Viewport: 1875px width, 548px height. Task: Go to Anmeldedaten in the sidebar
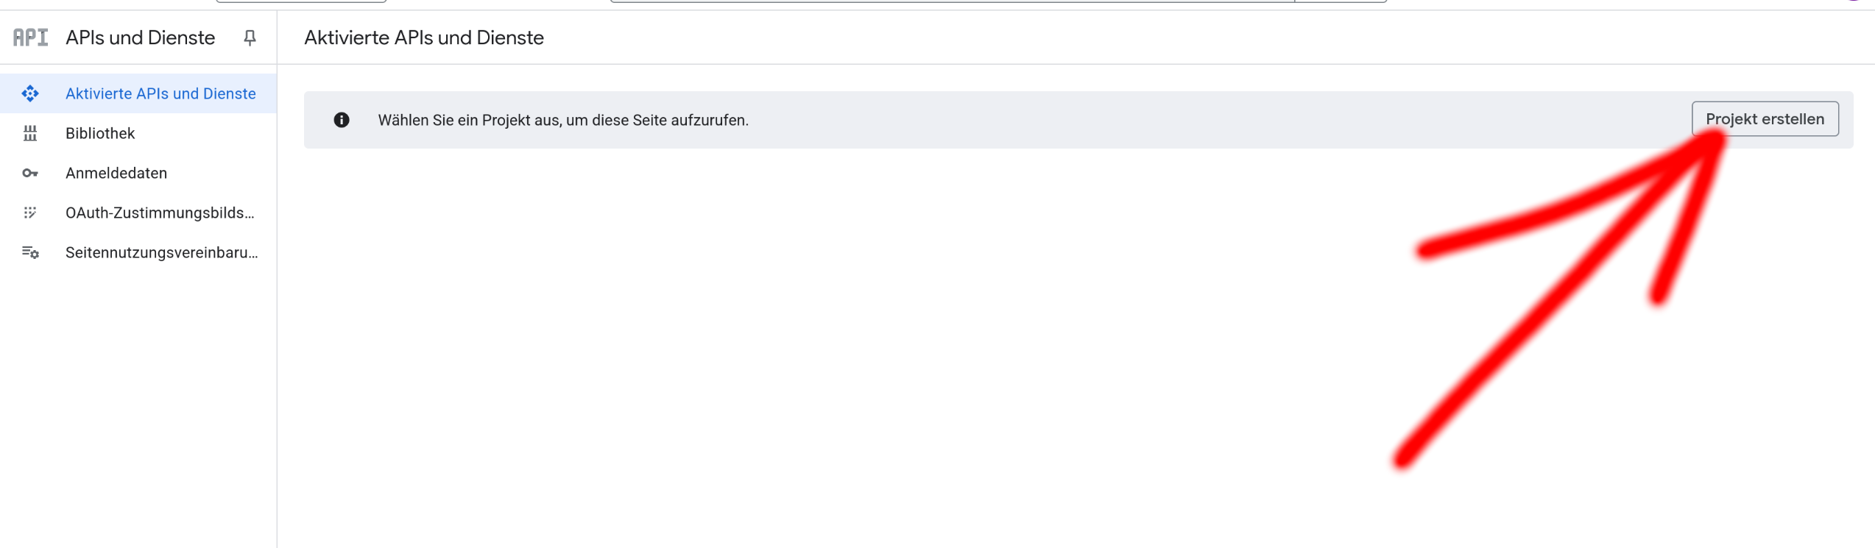tap(116, 173)
